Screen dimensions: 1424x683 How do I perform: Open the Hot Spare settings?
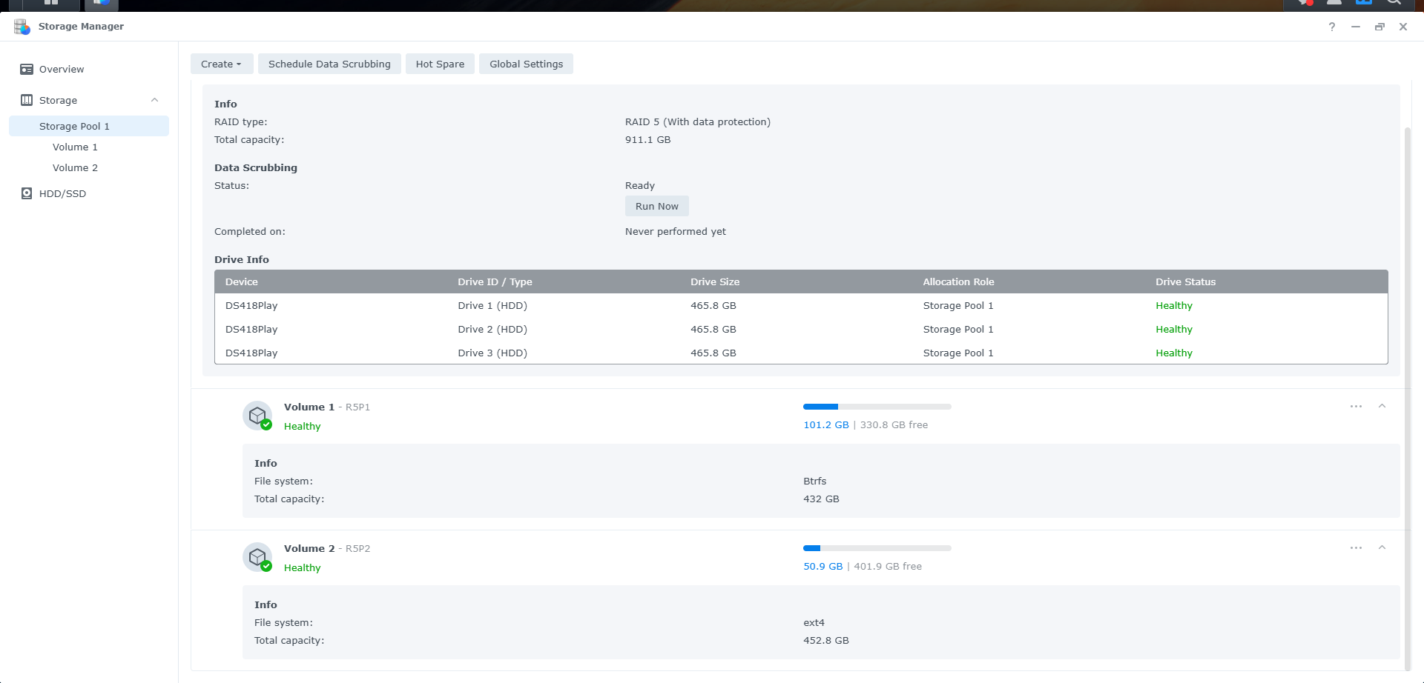pos(440,64)
